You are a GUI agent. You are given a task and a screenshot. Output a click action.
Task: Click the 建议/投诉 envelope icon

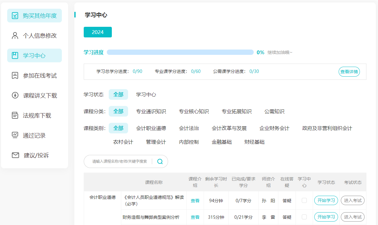click(x=14, y=155)
